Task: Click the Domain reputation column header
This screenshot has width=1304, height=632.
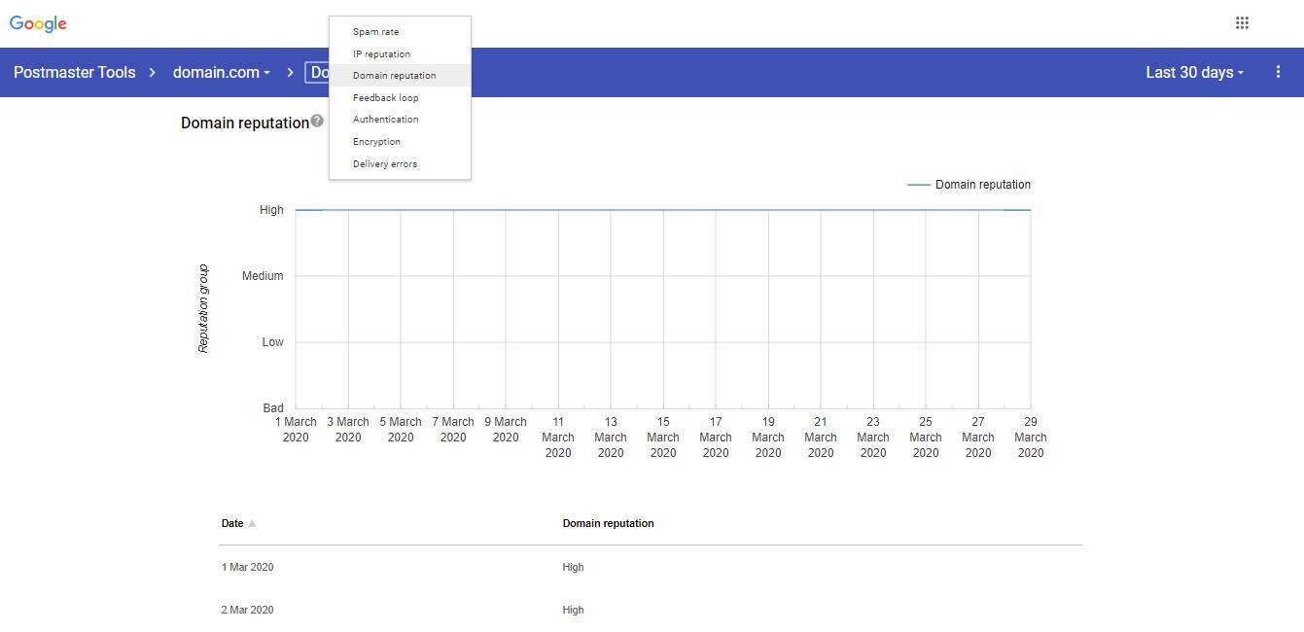Action: point(608,523)
